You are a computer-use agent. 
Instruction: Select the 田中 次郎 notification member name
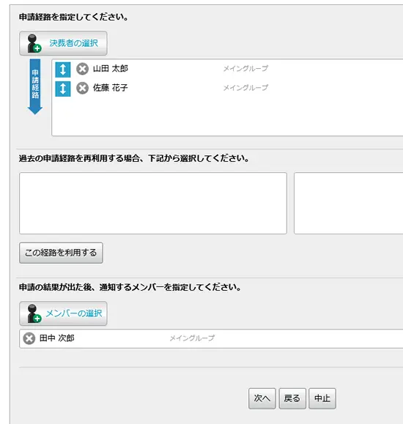[x=57, y=338]
